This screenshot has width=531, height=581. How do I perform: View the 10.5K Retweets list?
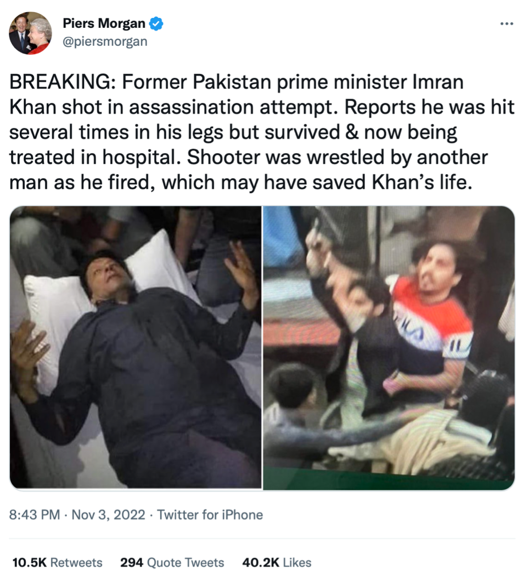pos(57,562)
